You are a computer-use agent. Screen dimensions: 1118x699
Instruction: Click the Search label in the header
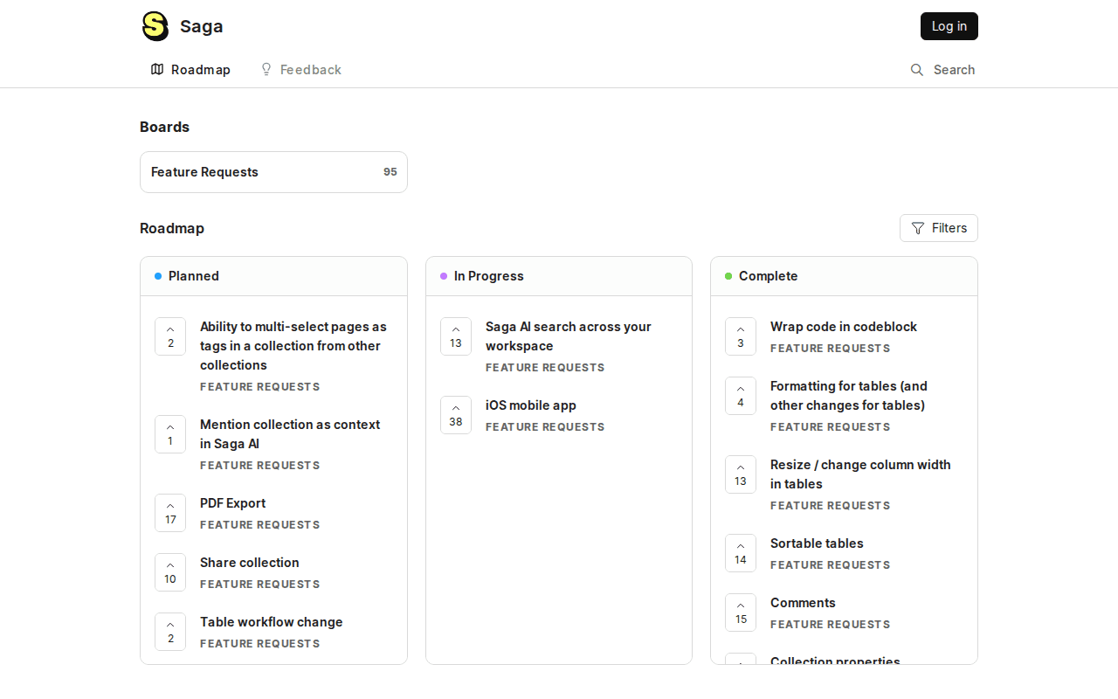pos(954,70)
